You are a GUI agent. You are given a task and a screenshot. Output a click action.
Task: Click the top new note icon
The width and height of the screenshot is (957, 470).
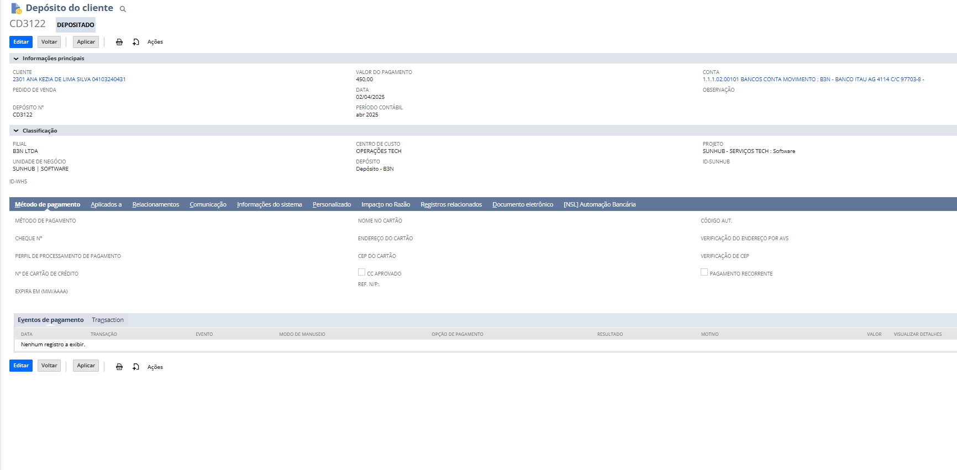136,42
